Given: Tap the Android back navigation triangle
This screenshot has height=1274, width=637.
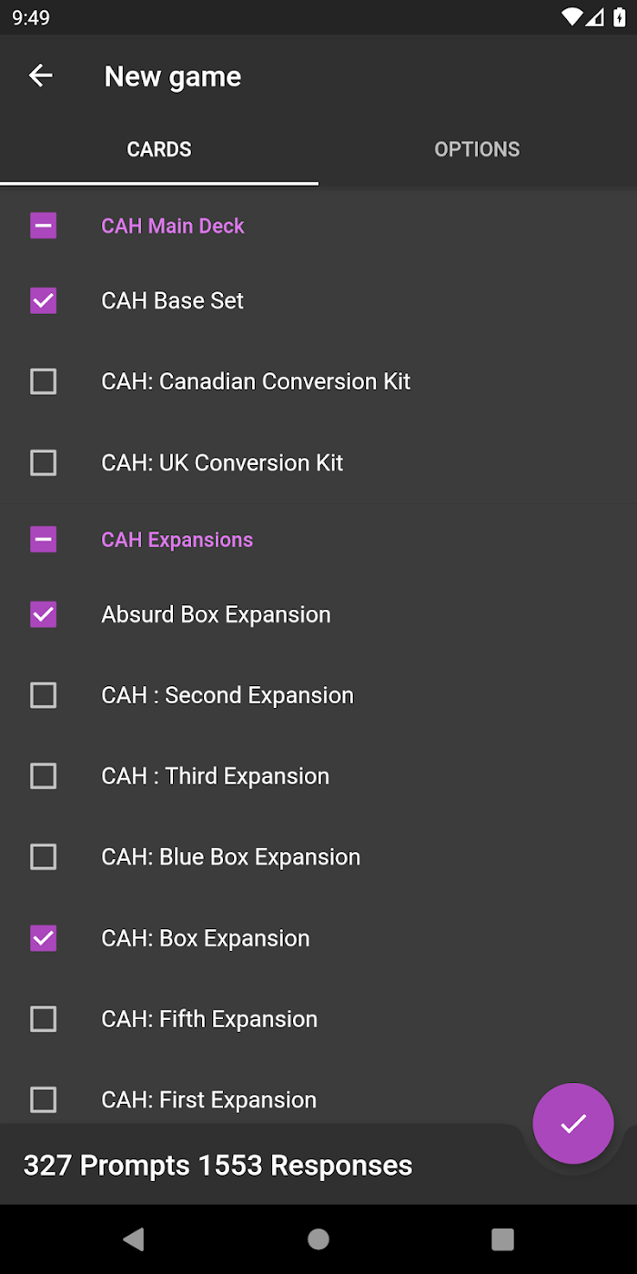Looking at the screenshot, I should 134,1239.
